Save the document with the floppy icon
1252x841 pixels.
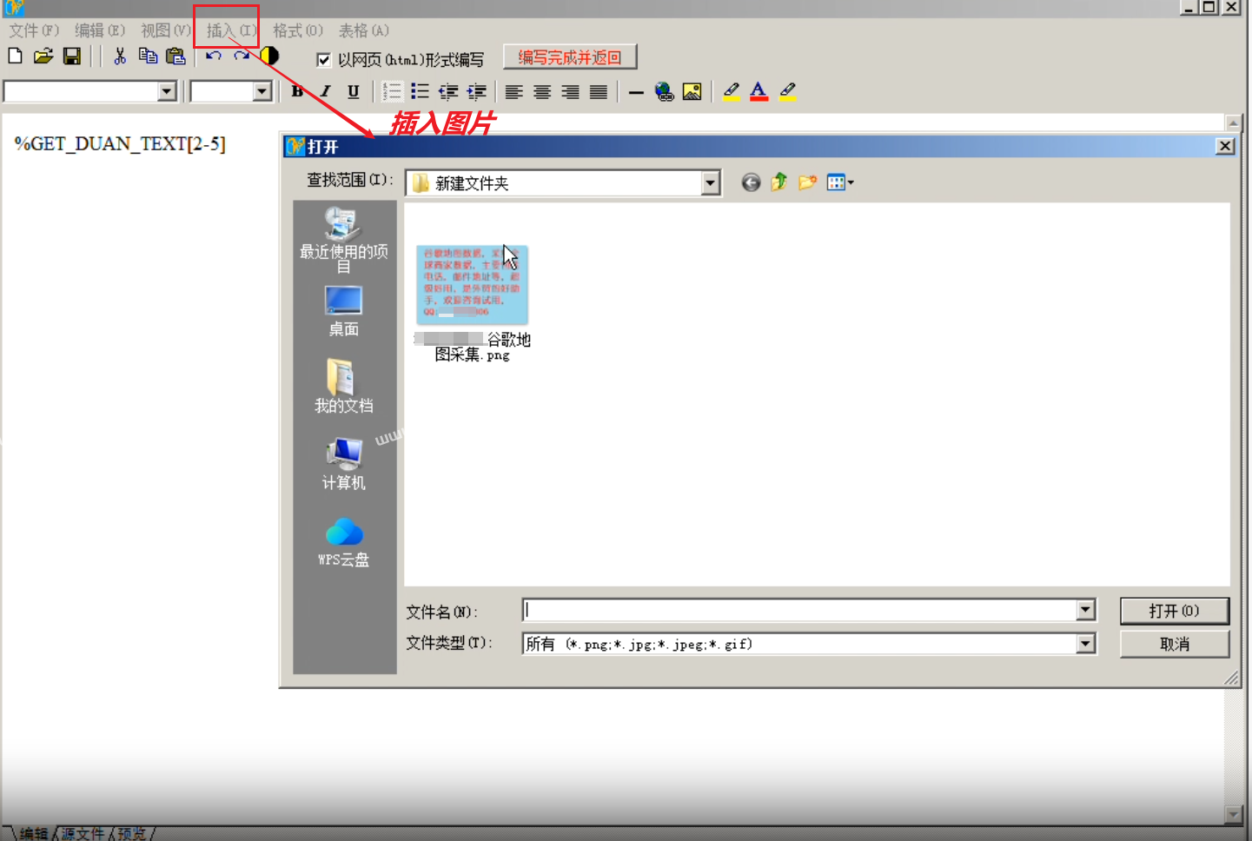coord(72,56)
